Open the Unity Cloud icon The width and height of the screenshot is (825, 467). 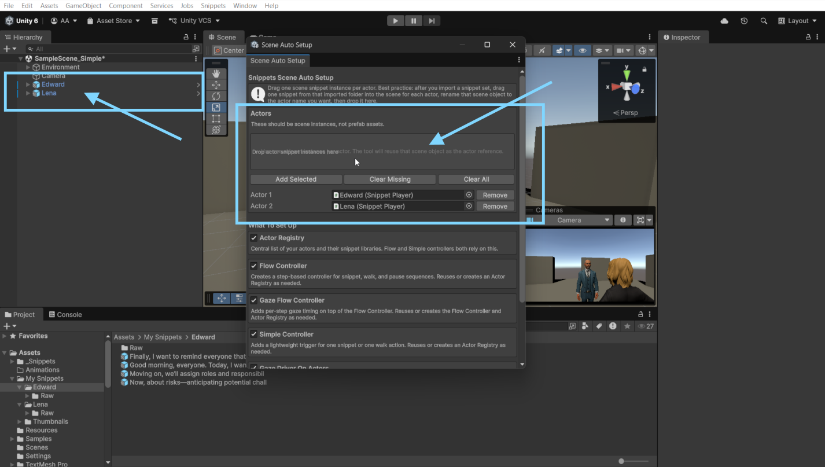coord(724,21)
